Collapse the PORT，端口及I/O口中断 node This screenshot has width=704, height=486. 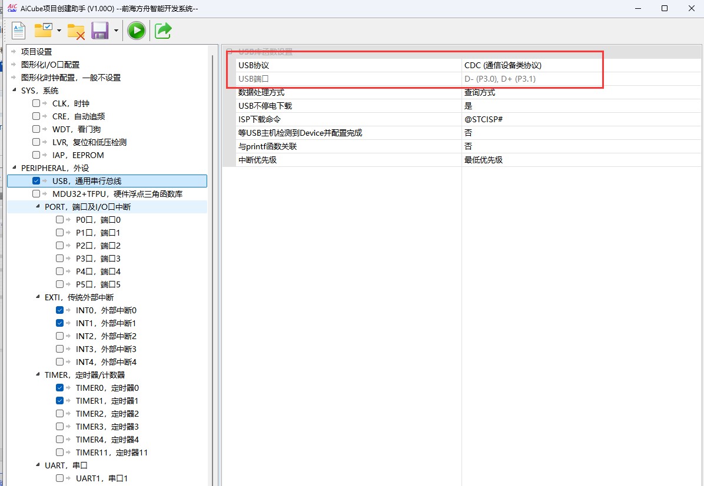tap(37, 207)
